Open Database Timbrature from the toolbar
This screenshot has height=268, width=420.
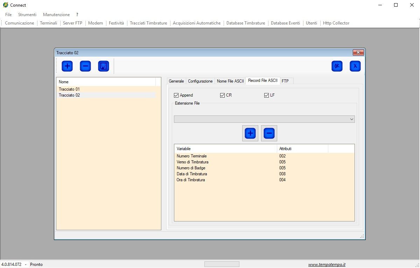pos(246,23)
